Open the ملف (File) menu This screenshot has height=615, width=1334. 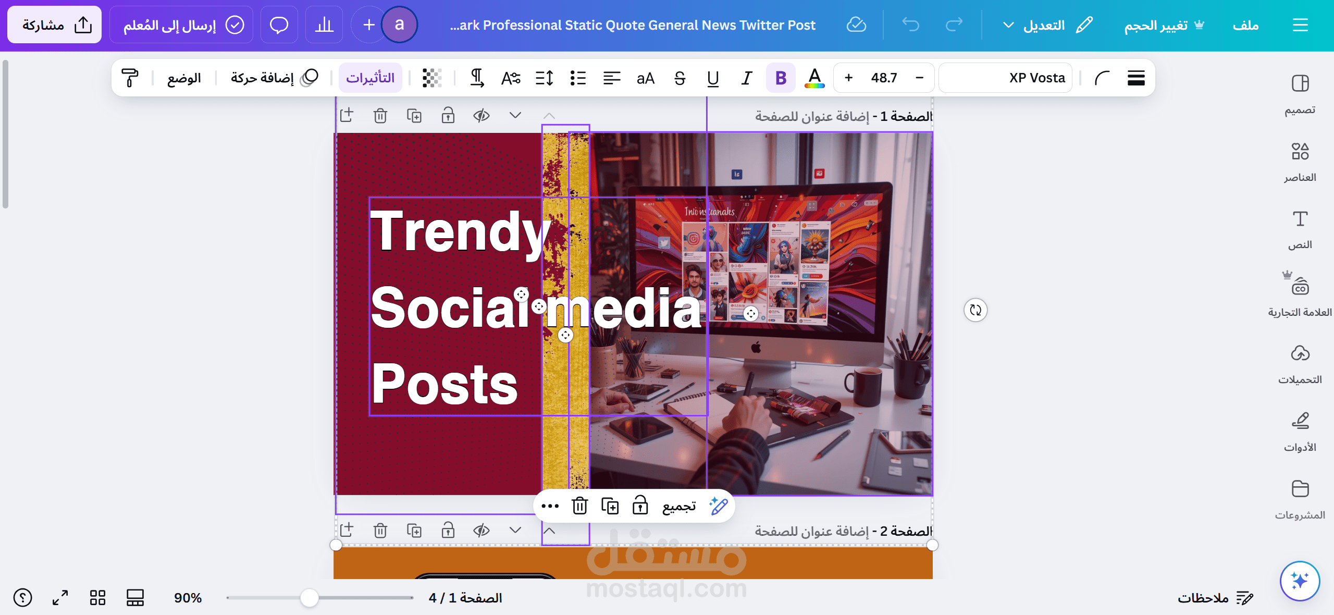(x=1245, y=24)
